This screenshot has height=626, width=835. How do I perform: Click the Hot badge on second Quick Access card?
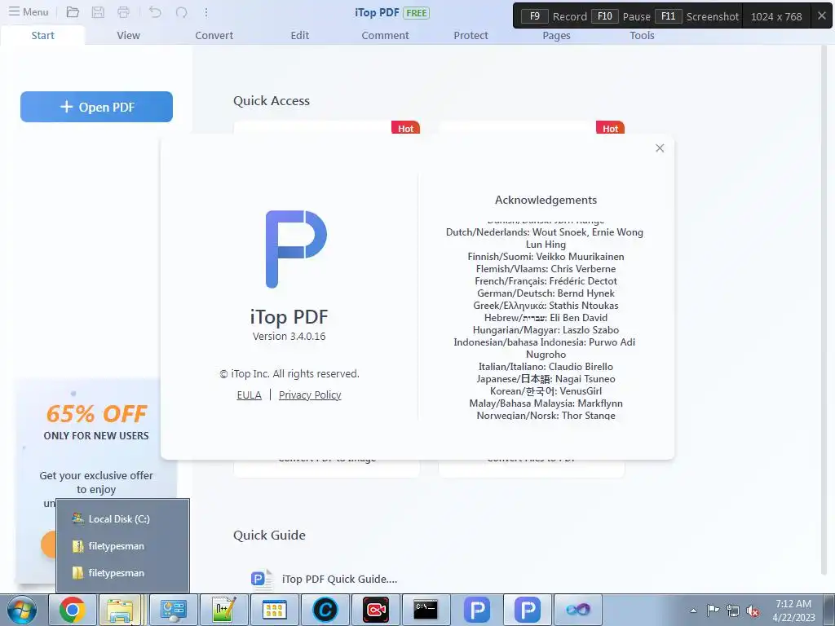coord(610,128)
